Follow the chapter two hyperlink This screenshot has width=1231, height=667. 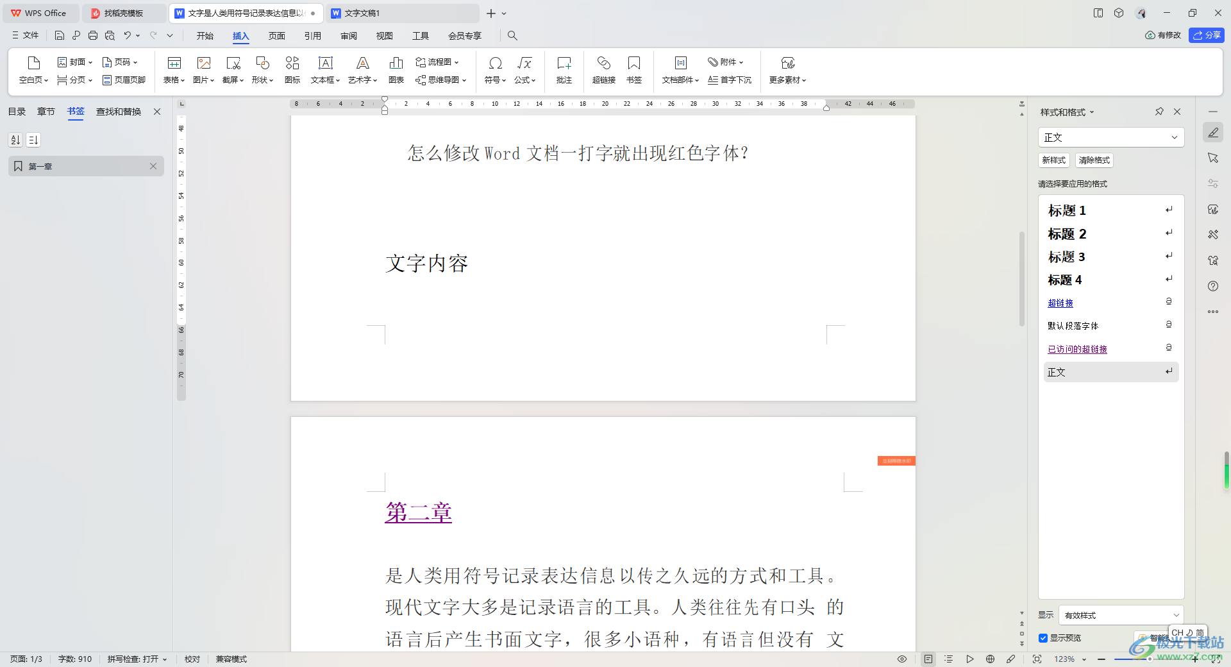[419, 512]
